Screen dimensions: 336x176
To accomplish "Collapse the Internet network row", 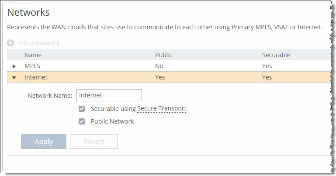I will (14, 77).
